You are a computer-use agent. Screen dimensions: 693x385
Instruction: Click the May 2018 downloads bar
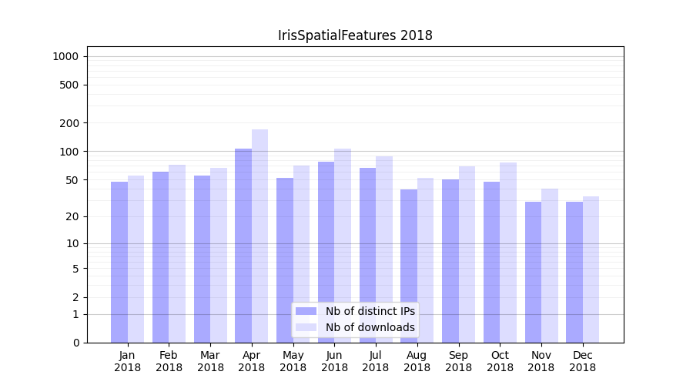[301, 254]
